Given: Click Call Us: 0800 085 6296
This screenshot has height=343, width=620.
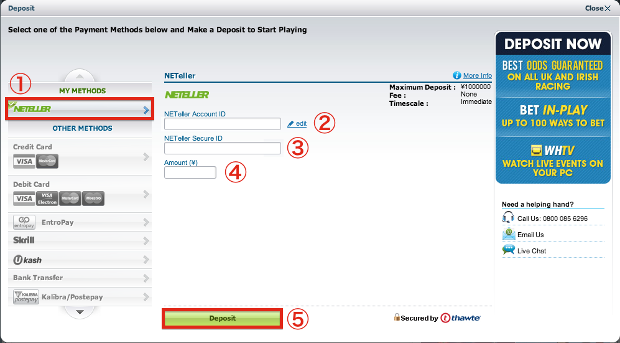Looking at the screenshot, I should point(552,218).
